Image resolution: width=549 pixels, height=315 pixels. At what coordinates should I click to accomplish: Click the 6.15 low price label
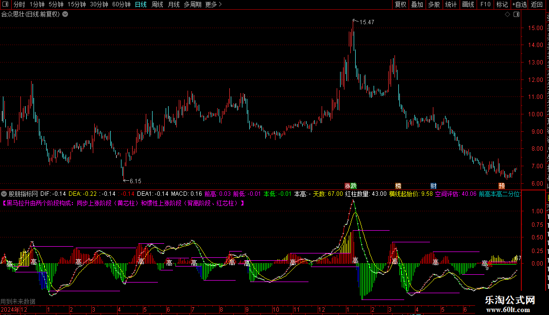coord(136,181)
